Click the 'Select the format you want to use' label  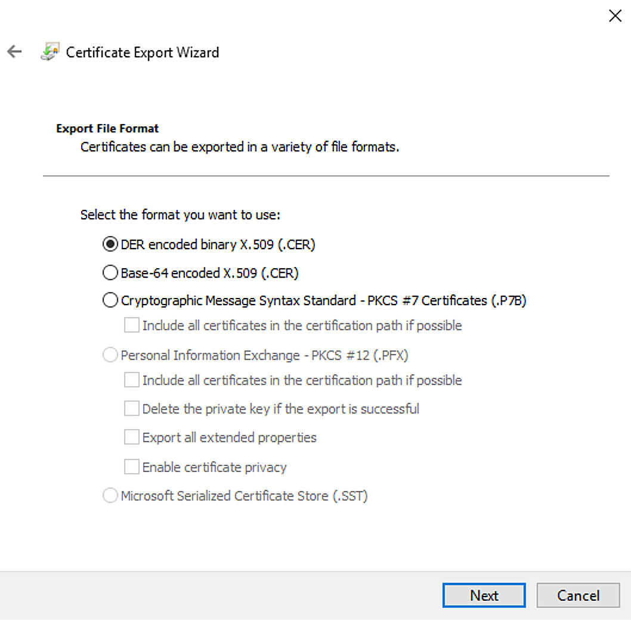180,215
